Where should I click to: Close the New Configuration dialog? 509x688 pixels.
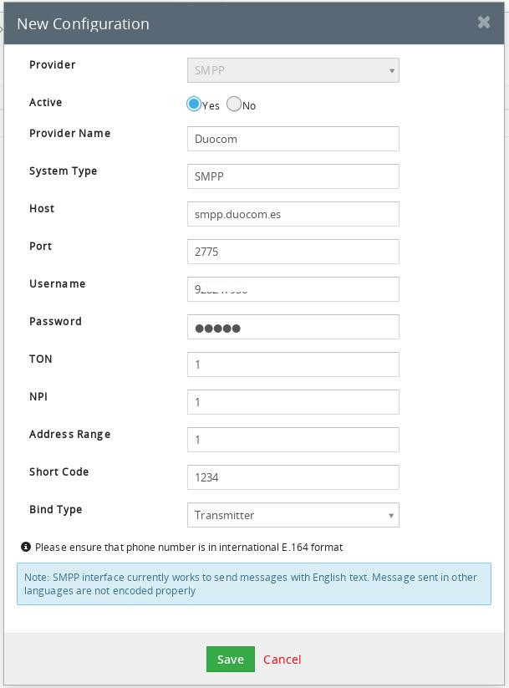483,23
